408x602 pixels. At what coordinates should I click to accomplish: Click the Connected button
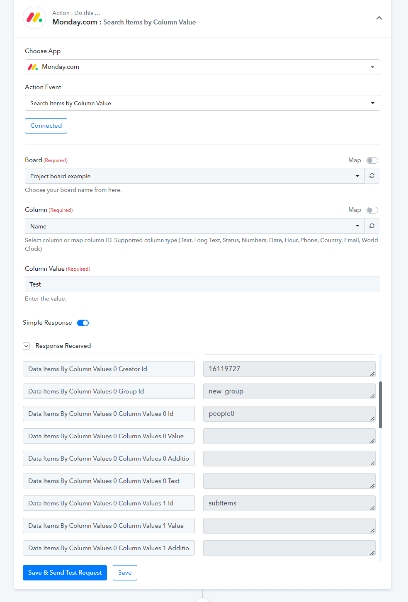[x=46, y=126]
